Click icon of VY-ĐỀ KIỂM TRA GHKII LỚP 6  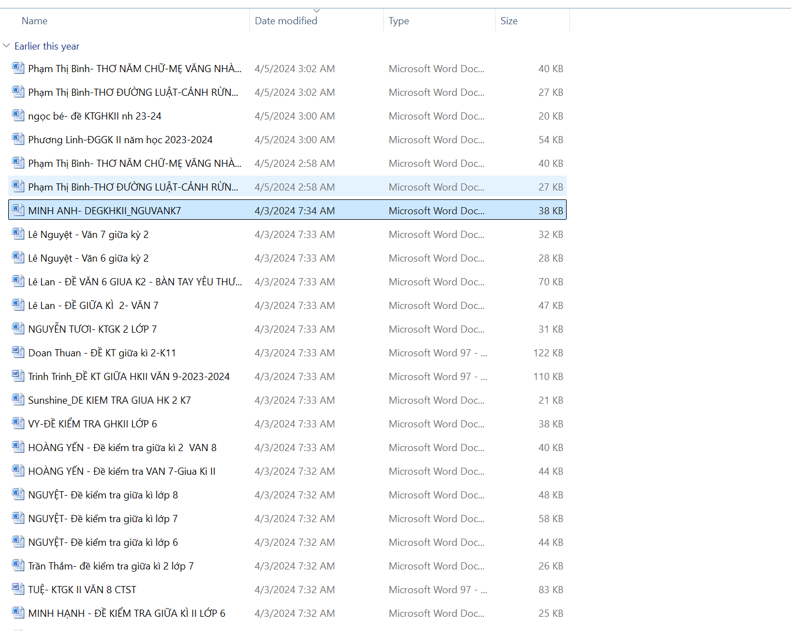coord(18,424)
